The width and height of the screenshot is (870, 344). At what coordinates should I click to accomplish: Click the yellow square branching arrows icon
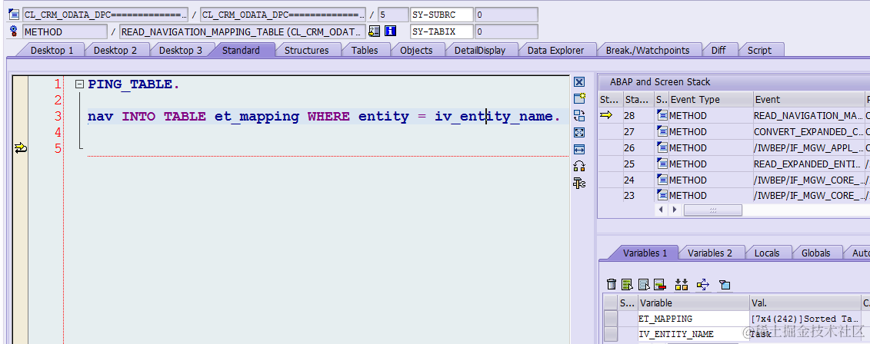[703, 284]
